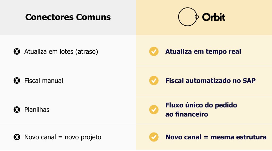This screenshot has height=151, width=272.
Task: Click the "Orbit" brand name text
Action: click(214, 17)
